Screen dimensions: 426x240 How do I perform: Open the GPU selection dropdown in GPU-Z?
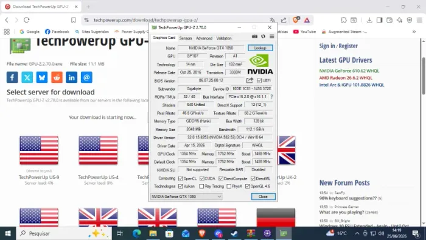[186, 197]
